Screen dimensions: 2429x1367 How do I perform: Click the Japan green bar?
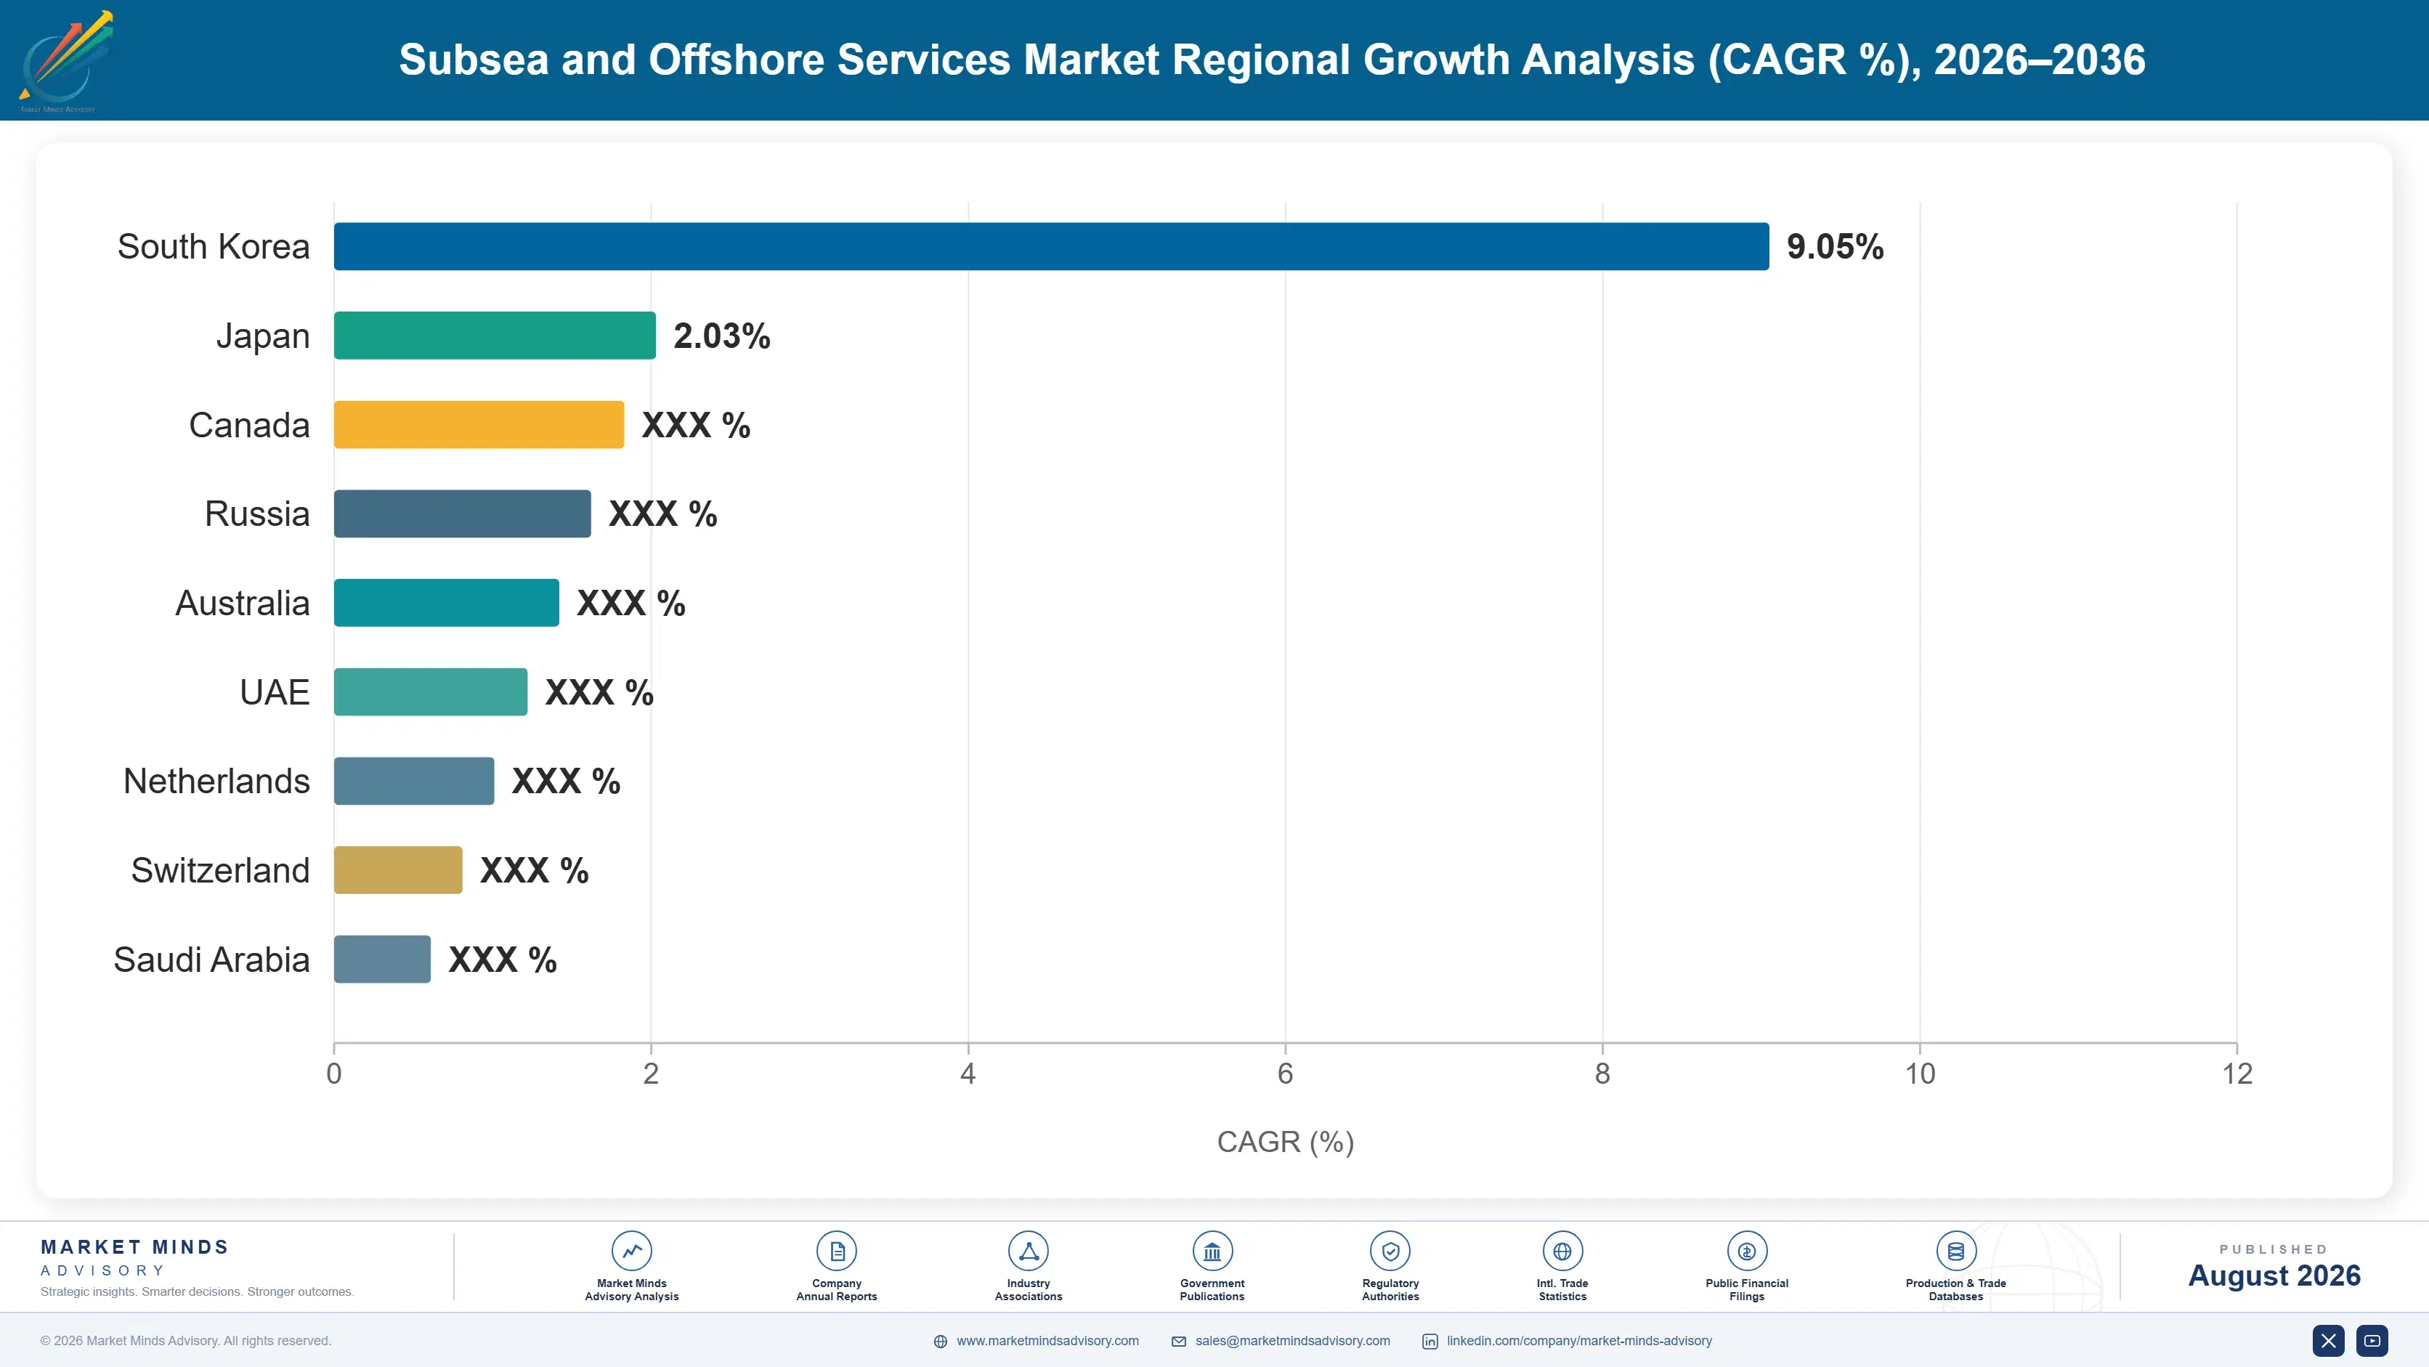tap(495, 336)
